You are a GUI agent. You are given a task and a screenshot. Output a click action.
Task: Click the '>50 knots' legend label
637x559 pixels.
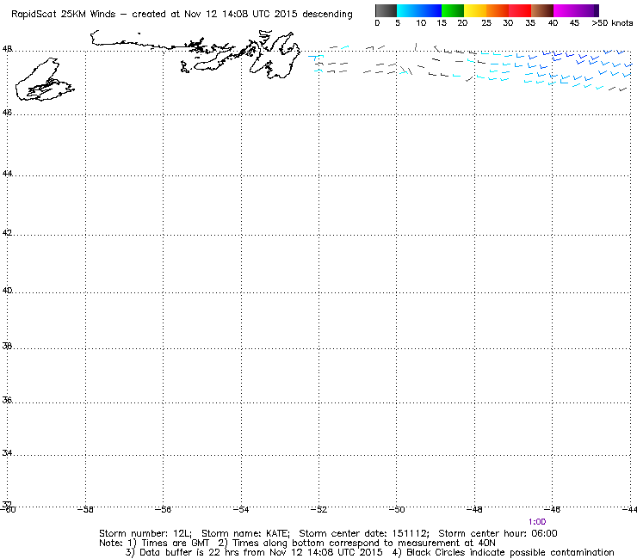tap(612, 23)
